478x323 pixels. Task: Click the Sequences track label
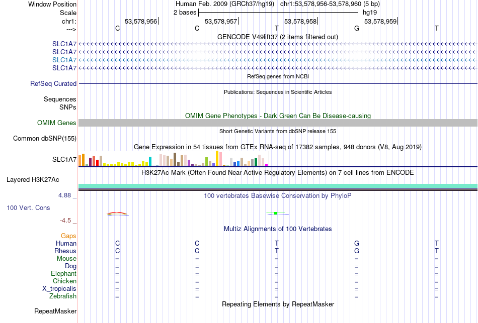click(x=60, y=99)
